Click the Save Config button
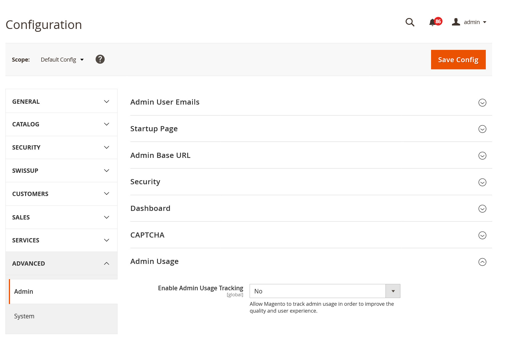 [458, 60]
